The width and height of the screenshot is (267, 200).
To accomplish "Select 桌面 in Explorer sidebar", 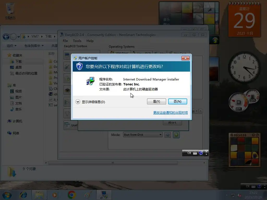I will coord(16,67).
